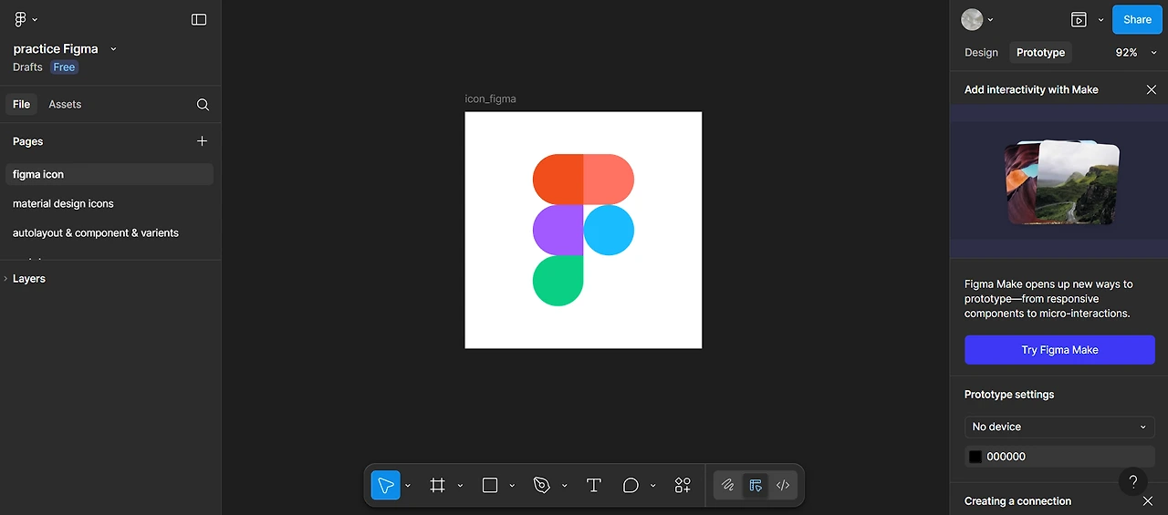
Task: Open Pen tool options dropdown arrow
Action: 564,486
